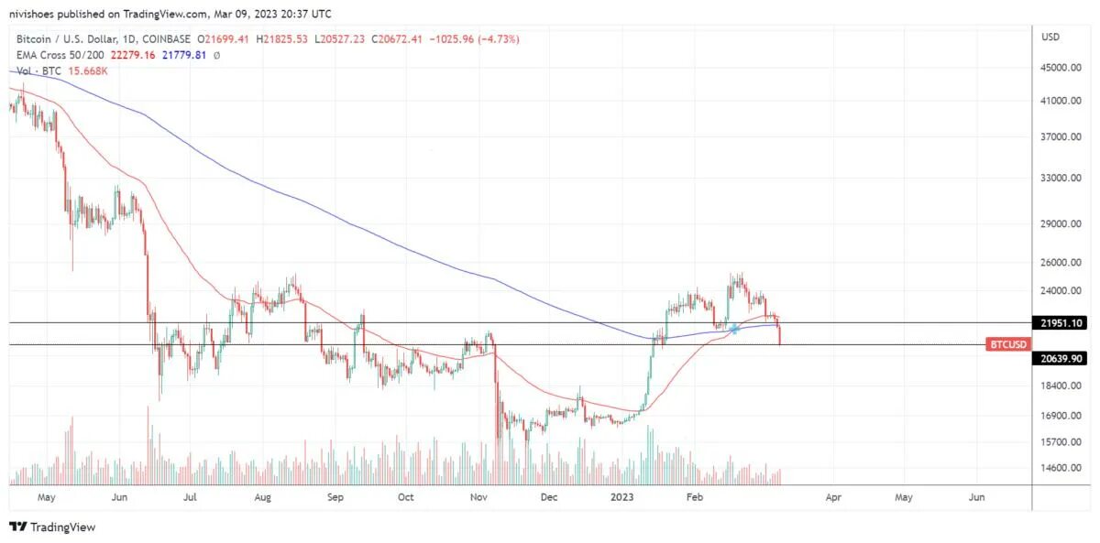This screenshot has height=543, width=1100.
Task: Click the TradingView logo icon
Action: (x=17, y=527)
